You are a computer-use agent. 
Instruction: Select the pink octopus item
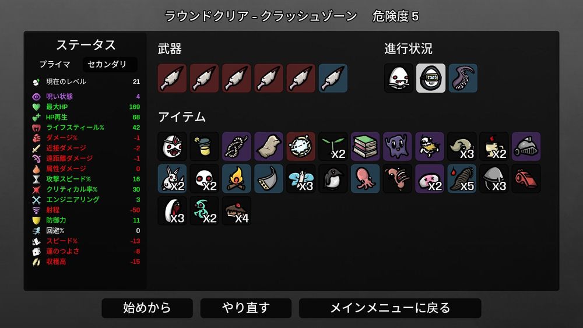coord(365,179)
